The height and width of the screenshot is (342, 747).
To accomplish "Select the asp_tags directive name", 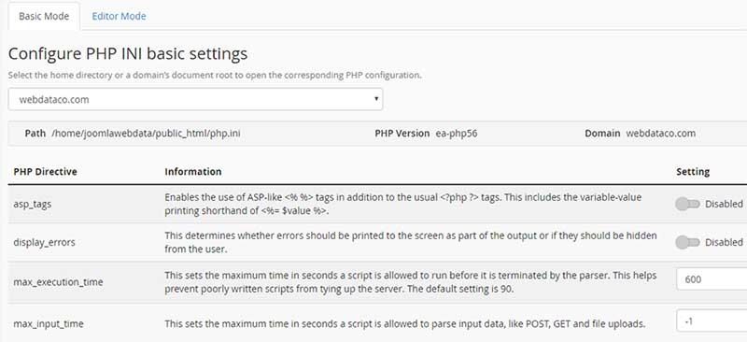I will 33,204.
